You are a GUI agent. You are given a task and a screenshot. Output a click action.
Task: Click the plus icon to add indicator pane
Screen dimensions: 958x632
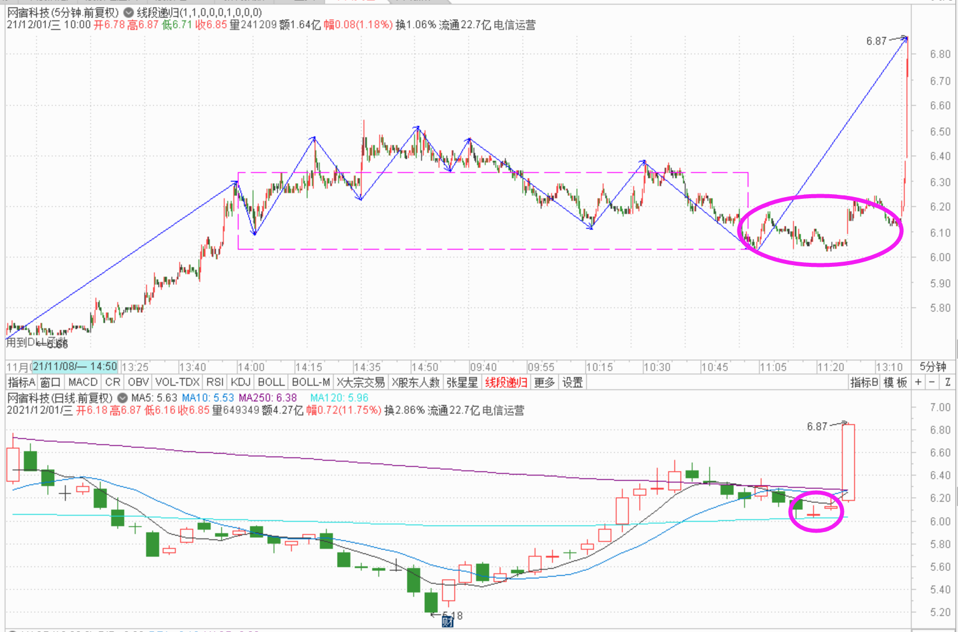point(918,382)
